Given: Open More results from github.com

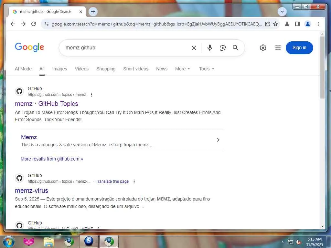Looking at the screenshot, I should 52,159.
